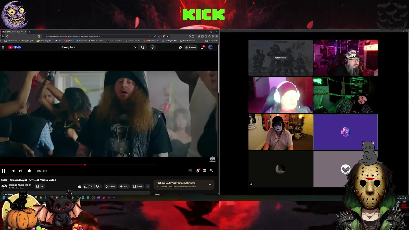Click the Brave Shields lion icon

164,36
